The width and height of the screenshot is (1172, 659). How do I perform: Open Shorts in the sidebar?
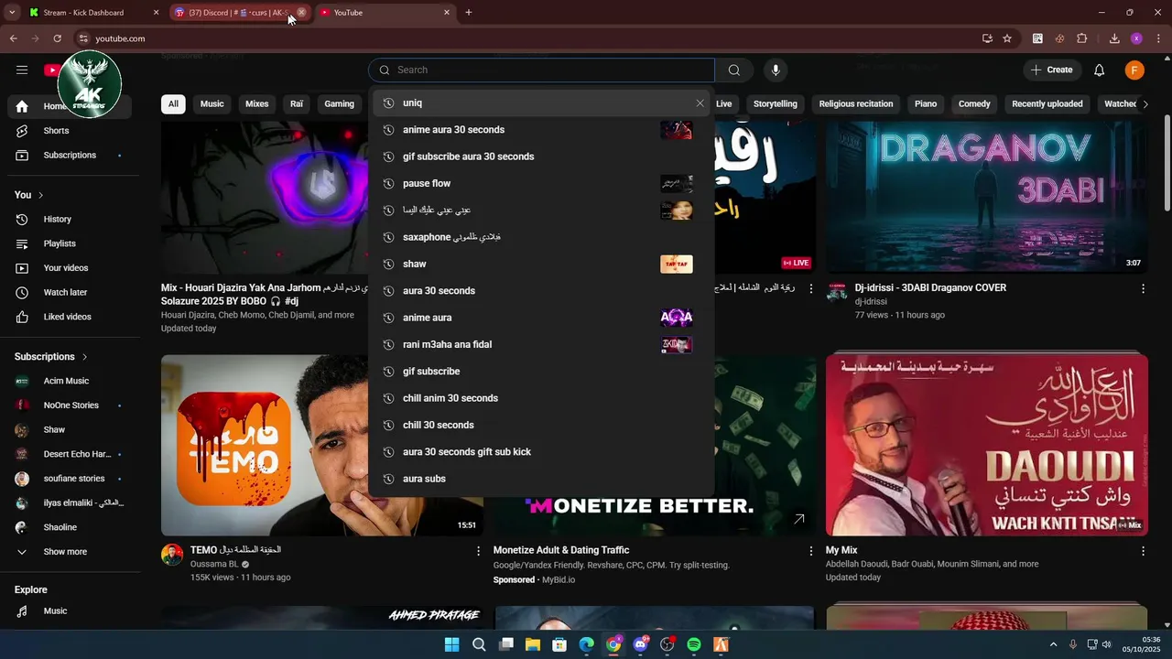point(71,131)
